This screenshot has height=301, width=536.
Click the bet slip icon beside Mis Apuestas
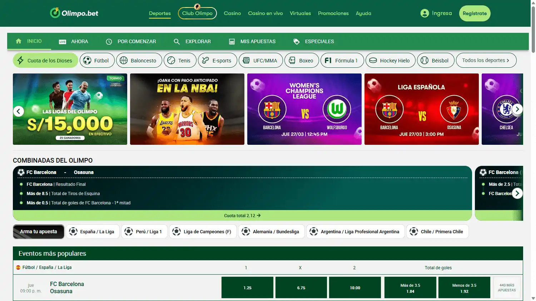click(232, 42)
